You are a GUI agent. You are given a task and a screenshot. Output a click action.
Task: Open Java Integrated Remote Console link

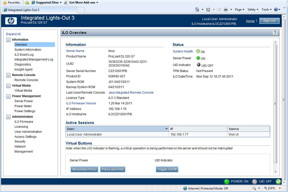coord(131,92)
